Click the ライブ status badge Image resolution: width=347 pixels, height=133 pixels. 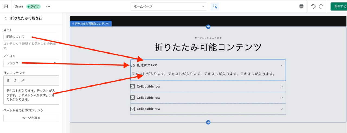[x=33, y=6]
